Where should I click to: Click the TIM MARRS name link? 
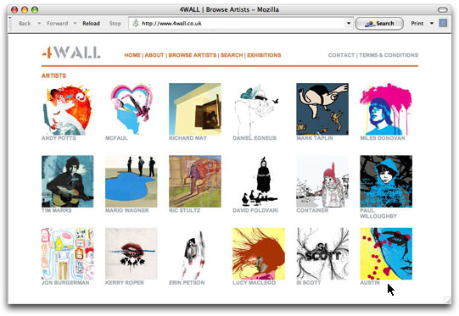click(x=57, y=210)
